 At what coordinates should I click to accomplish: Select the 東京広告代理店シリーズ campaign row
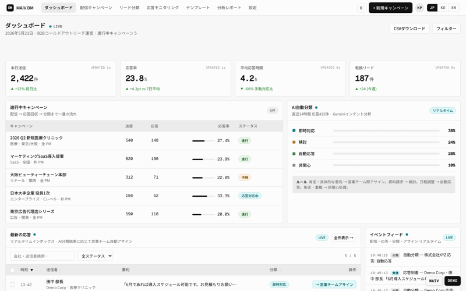point(144,214)
